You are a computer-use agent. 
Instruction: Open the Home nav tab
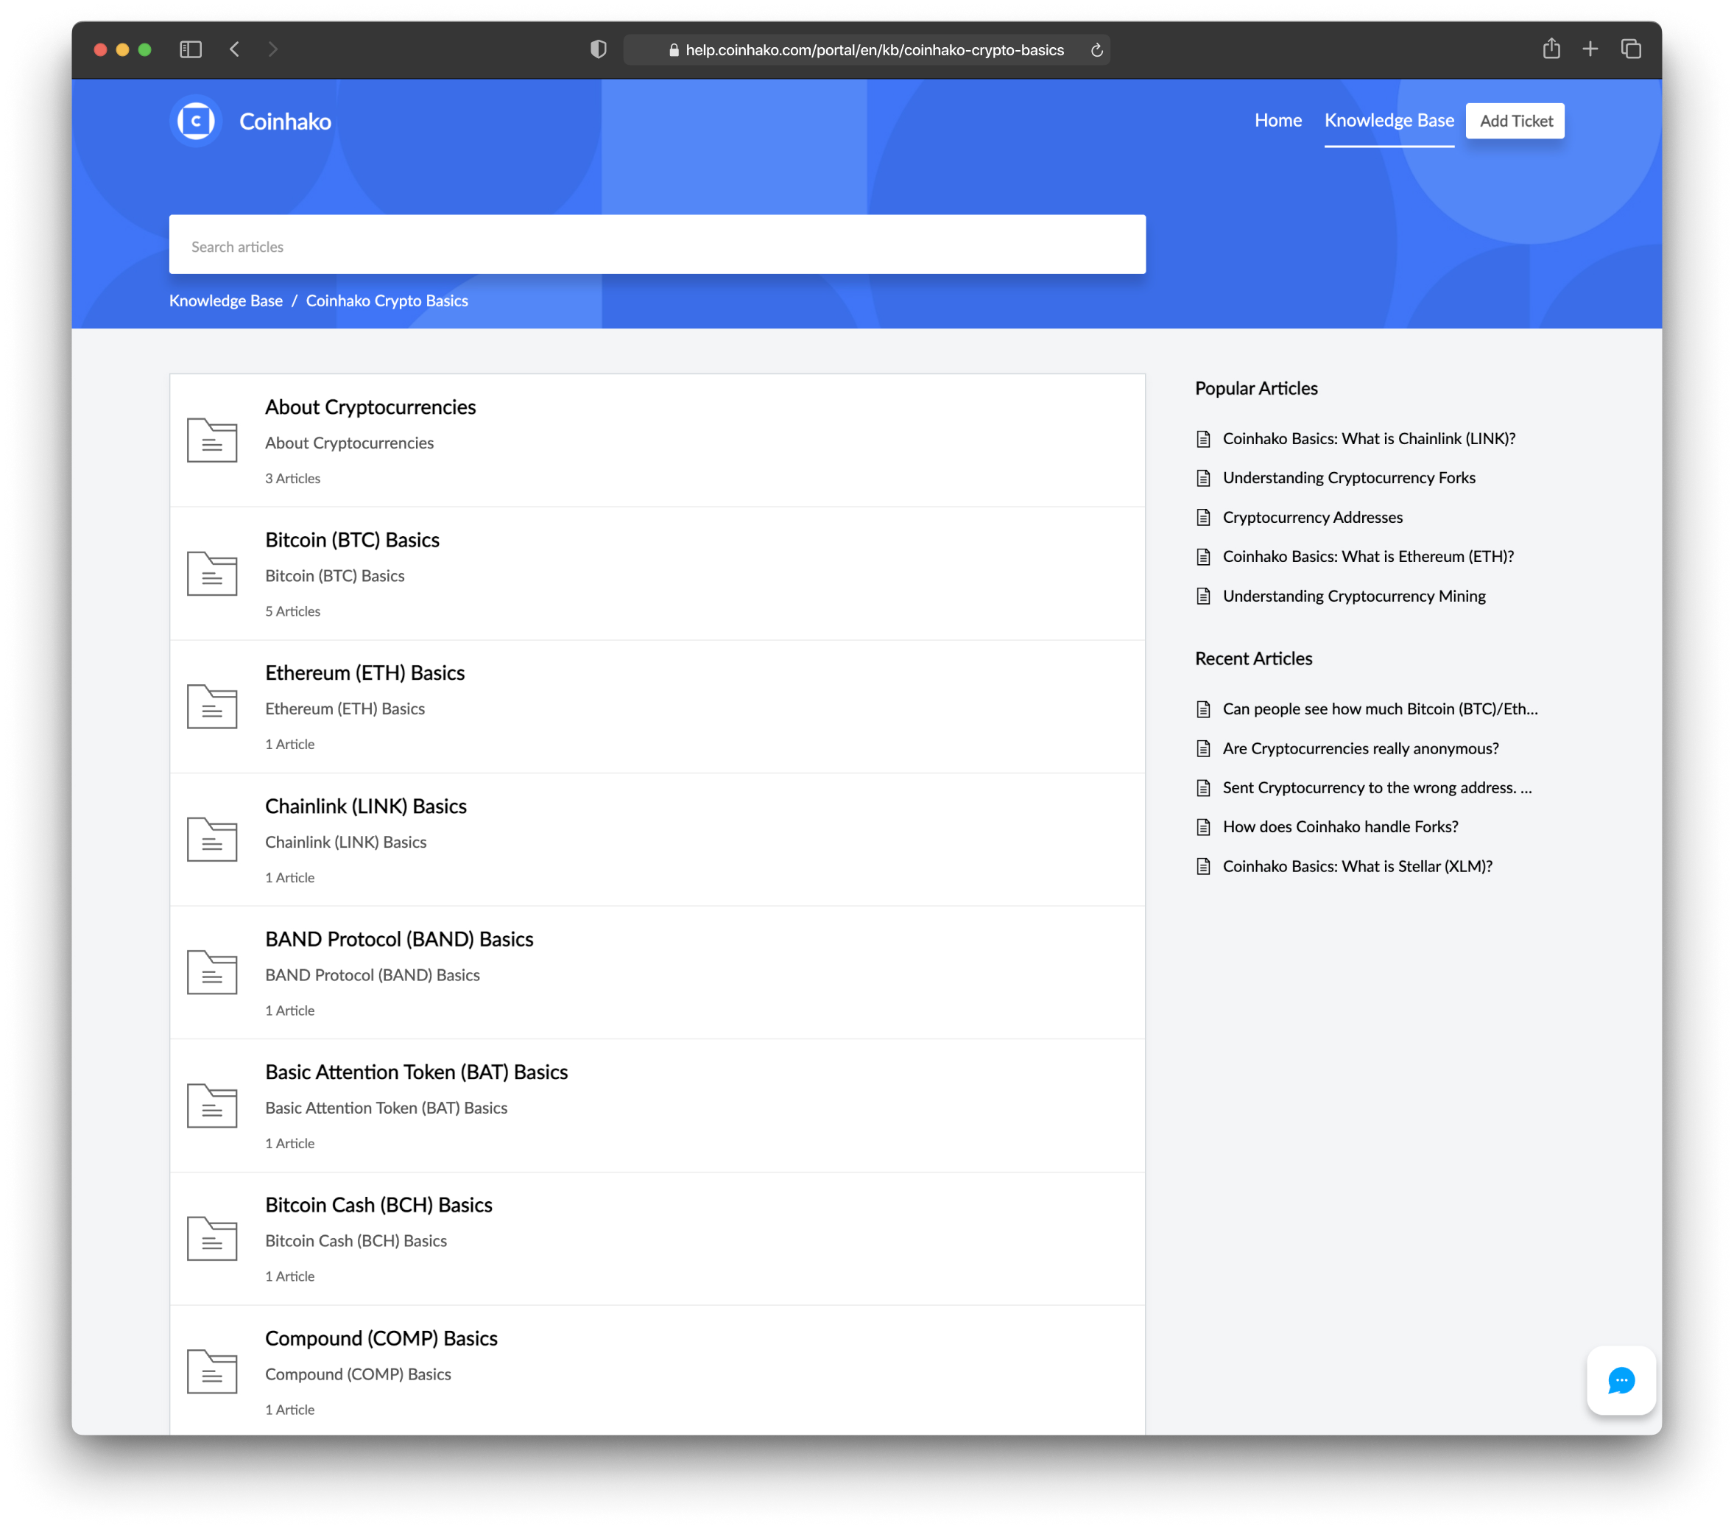(x=1277, y=121)
